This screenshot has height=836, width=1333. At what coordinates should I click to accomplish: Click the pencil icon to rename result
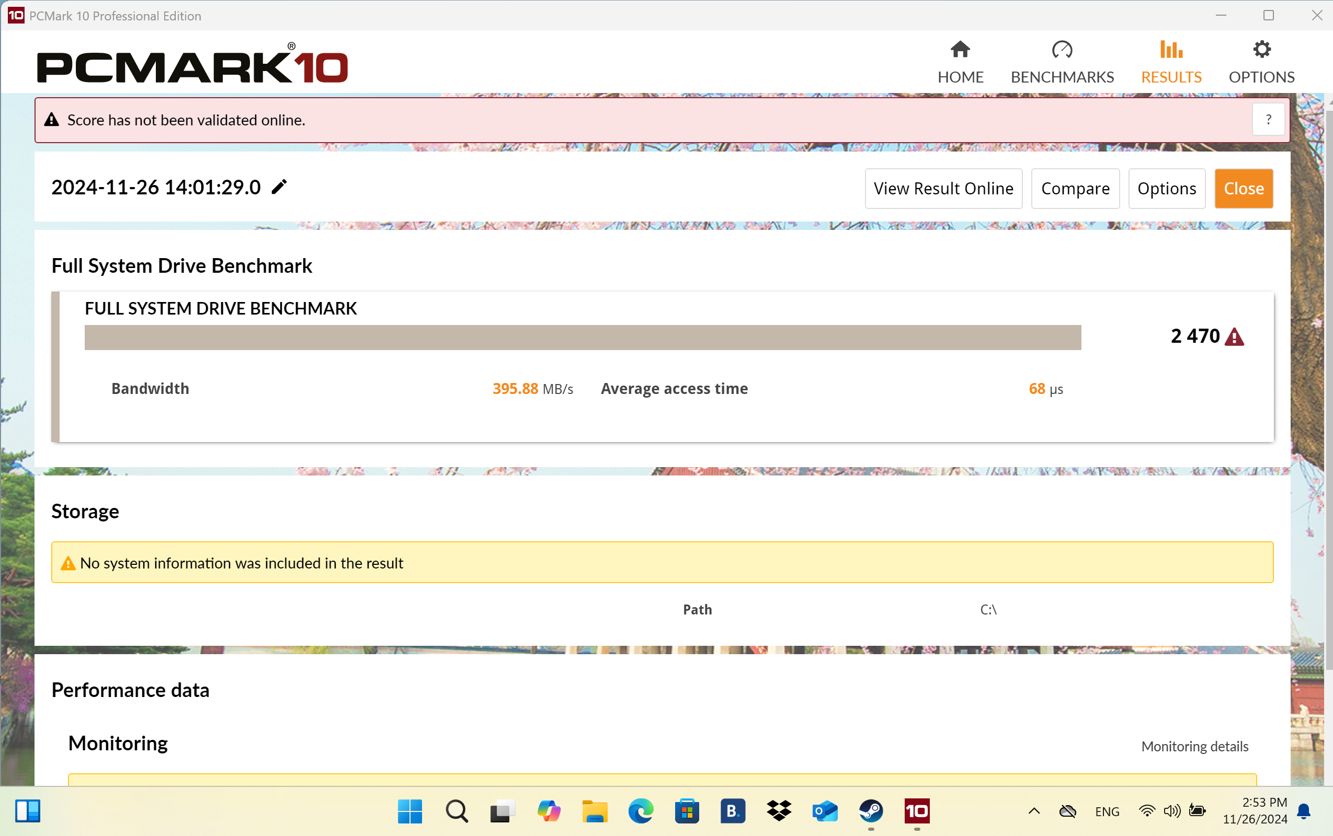tap(279, 188)
